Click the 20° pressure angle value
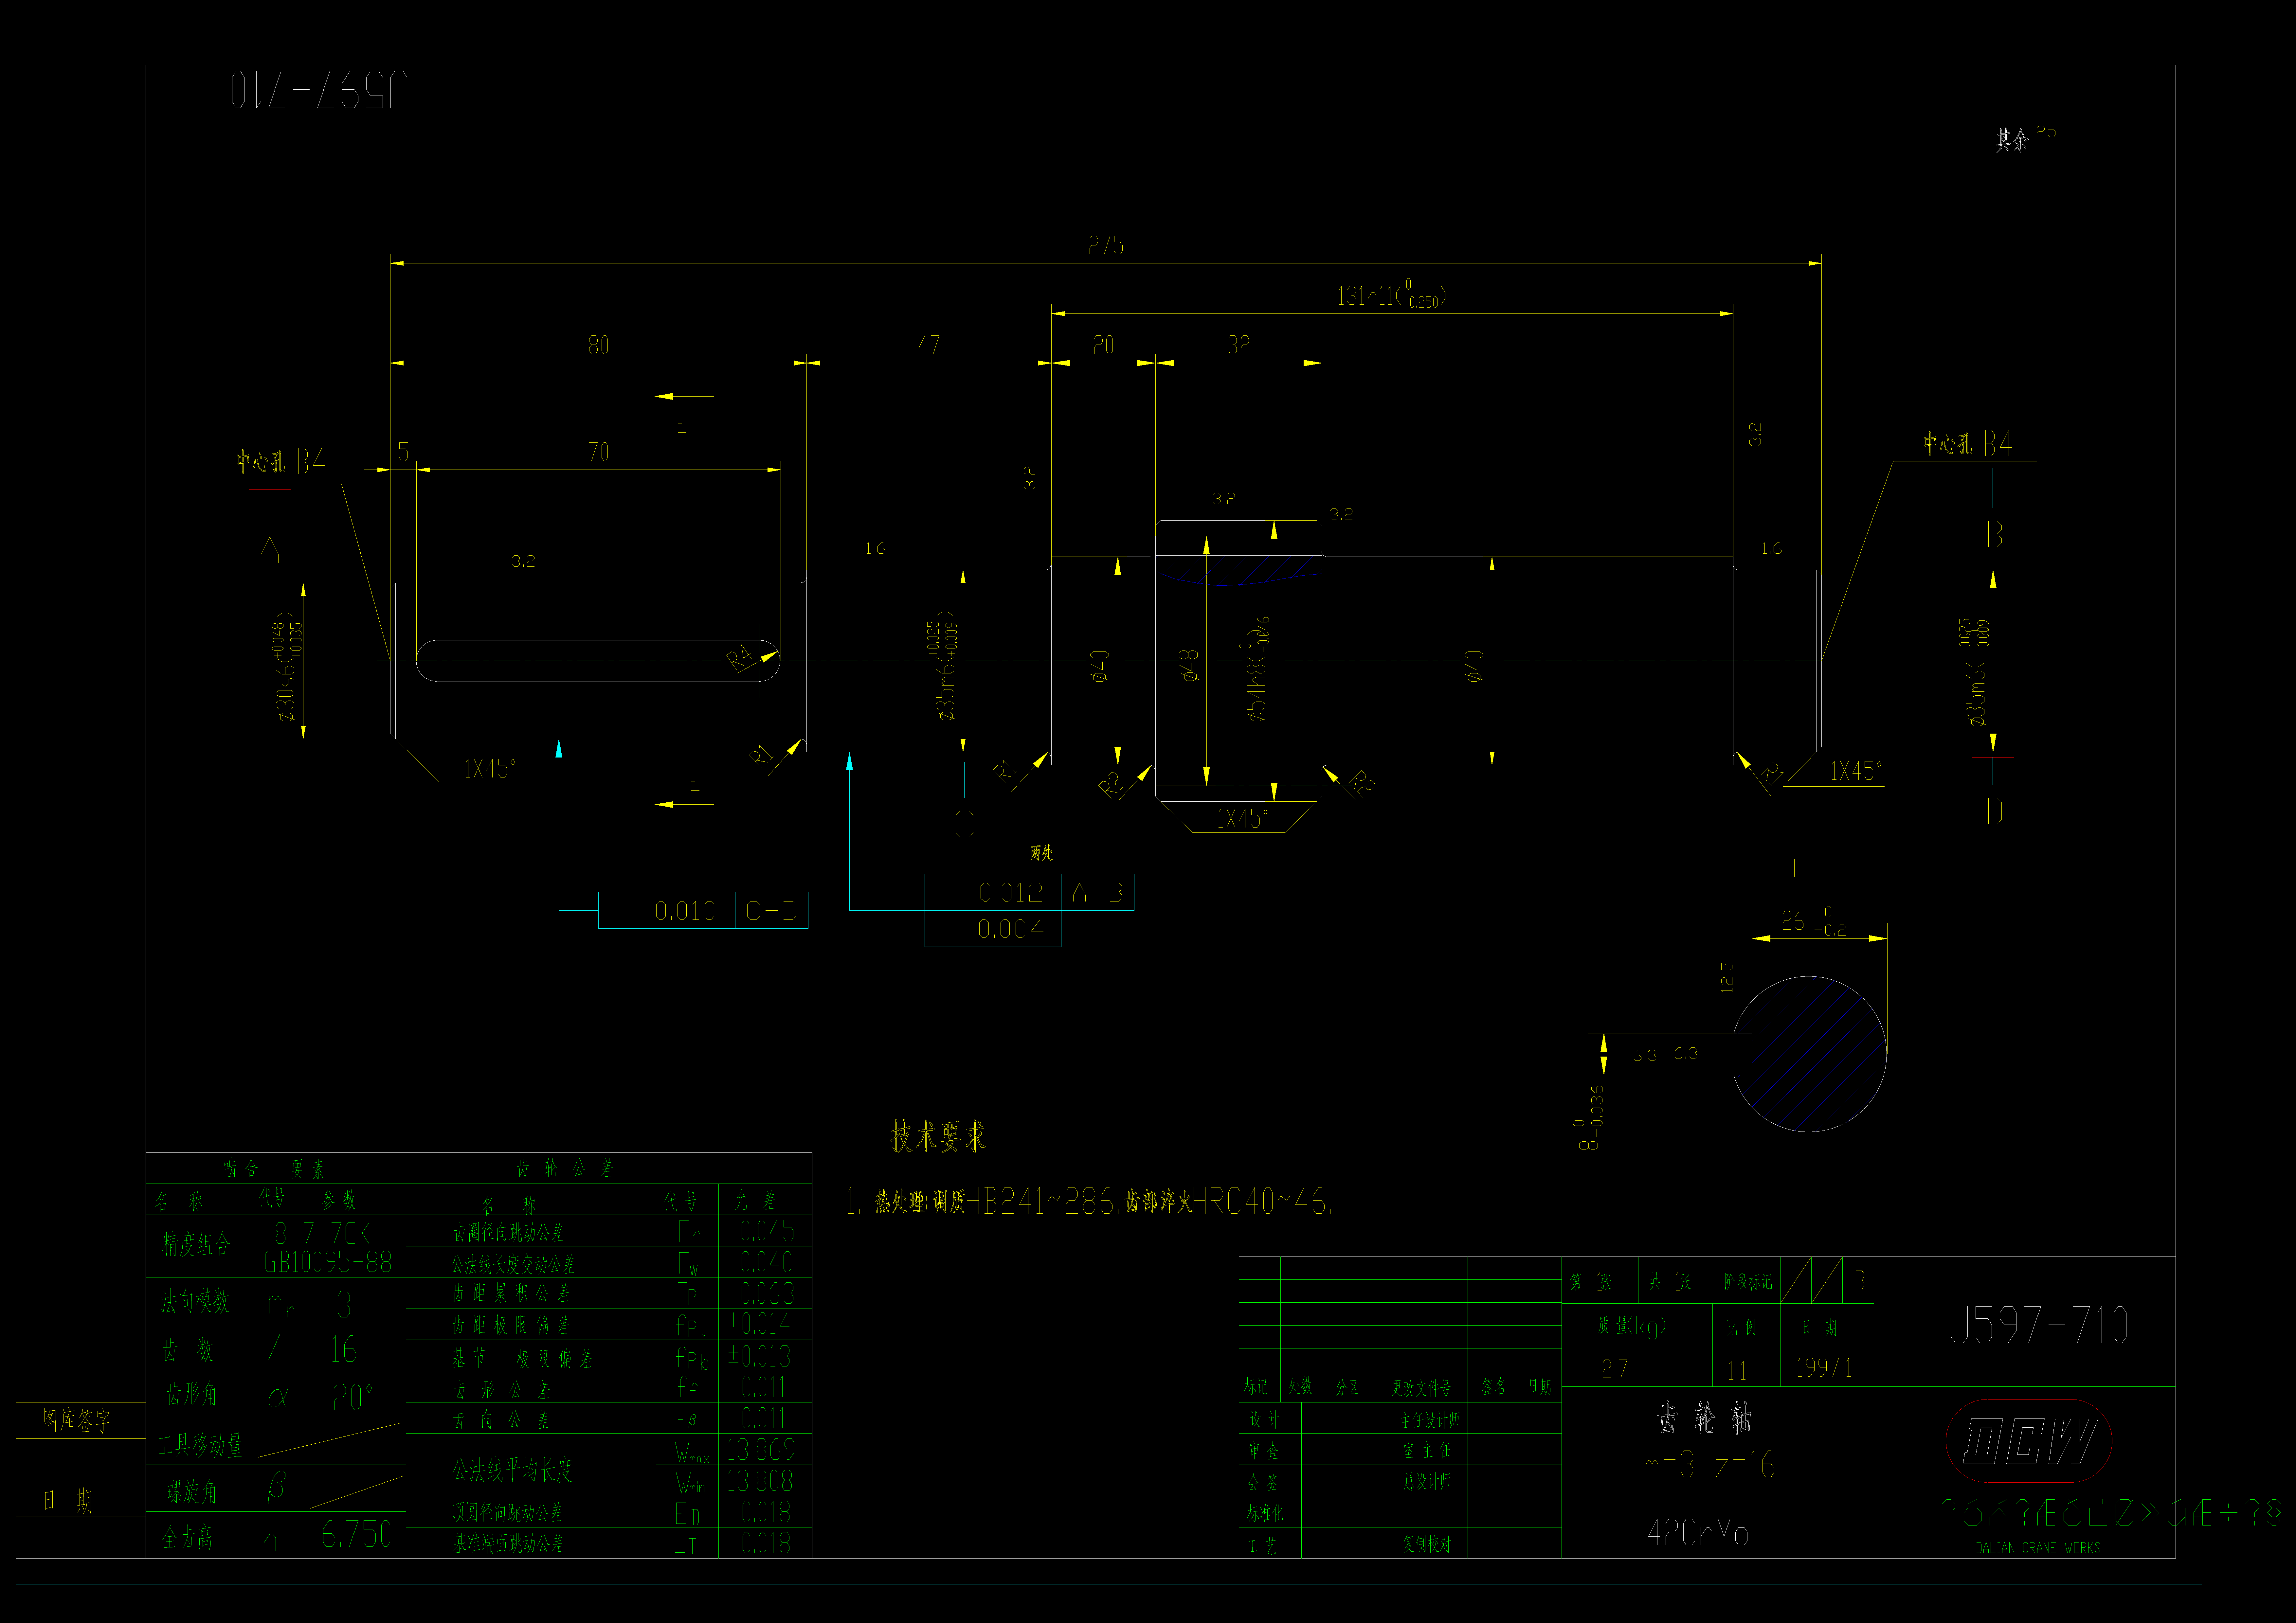 353,1397
